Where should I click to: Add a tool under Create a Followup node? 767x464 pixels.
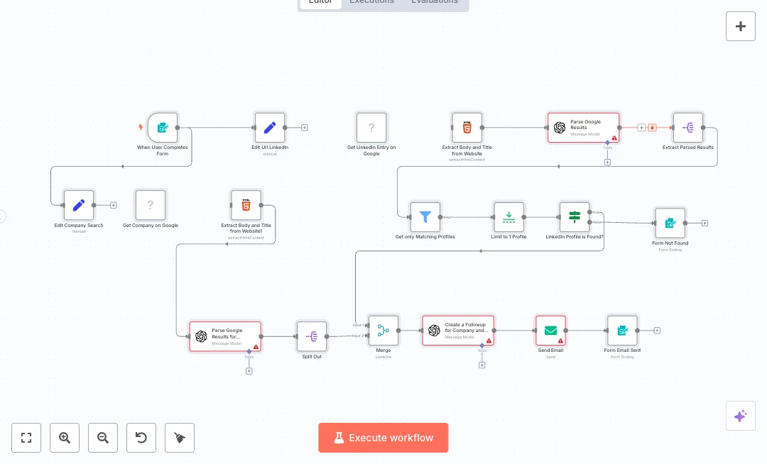(482, 365)
